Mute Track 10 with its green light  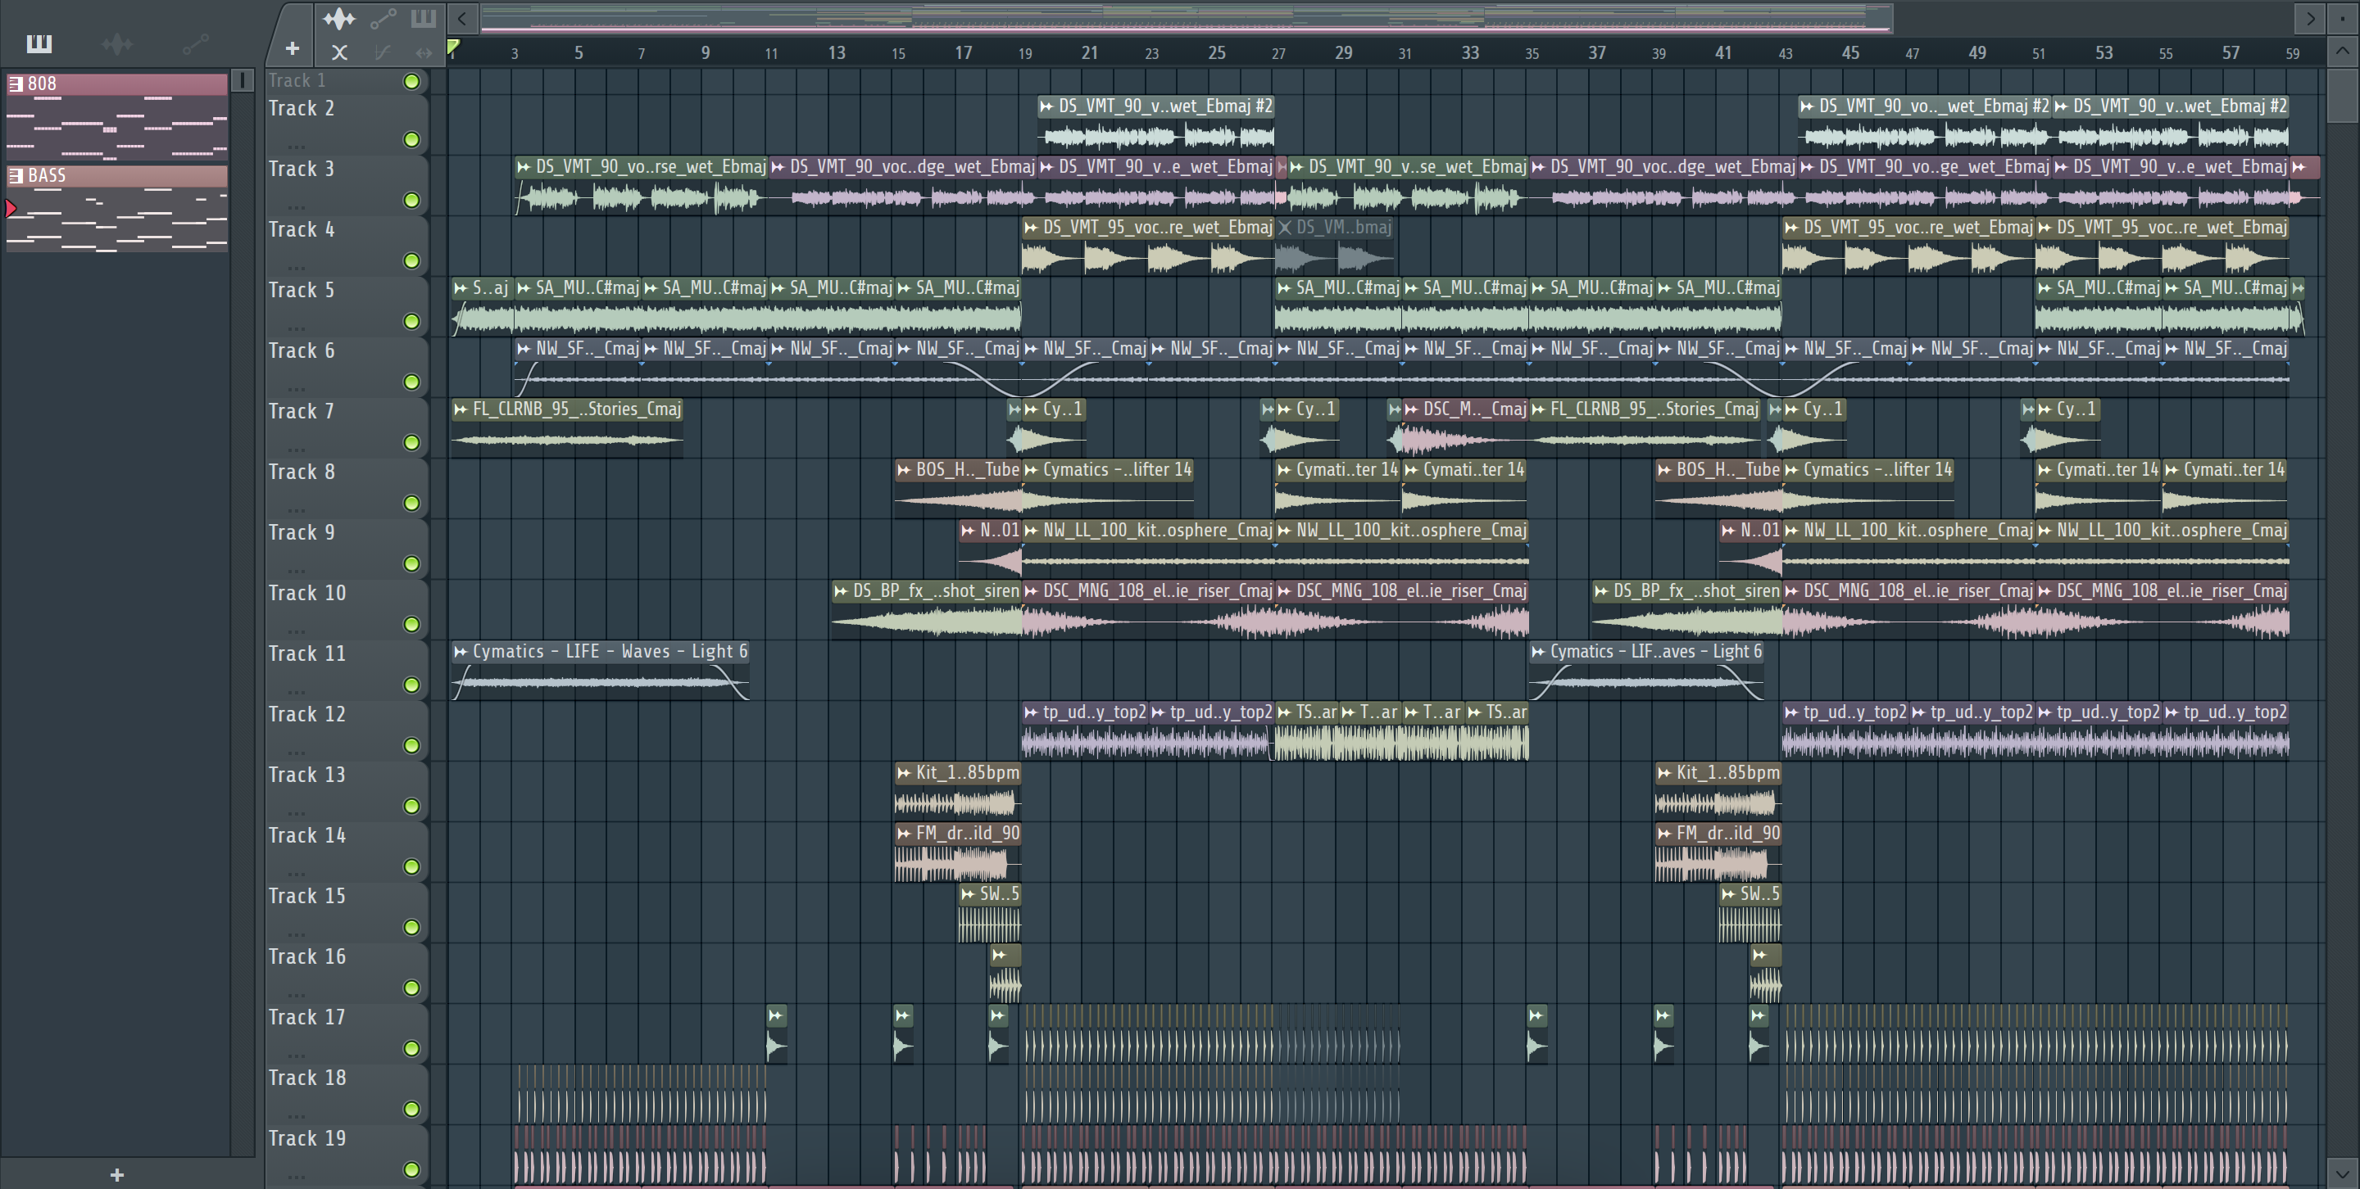[x=412, y=624]
